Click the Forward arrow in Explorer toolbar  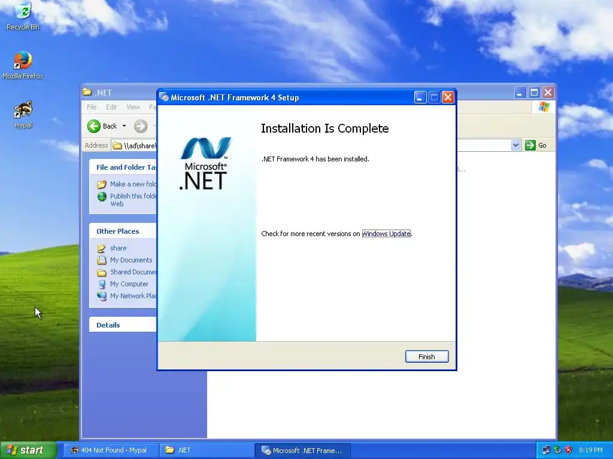[x=141, y=126]
